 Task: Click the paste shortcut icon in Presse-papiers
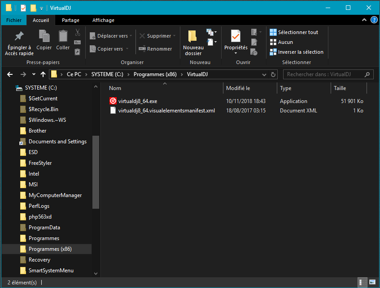coord(77,52)
